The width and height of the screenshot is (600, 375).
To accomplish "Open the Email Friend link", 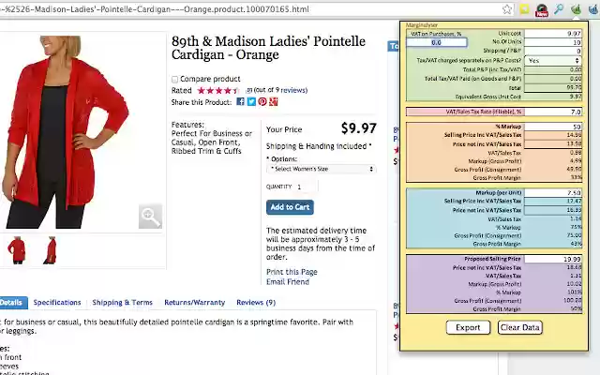I will click(287, 281).
